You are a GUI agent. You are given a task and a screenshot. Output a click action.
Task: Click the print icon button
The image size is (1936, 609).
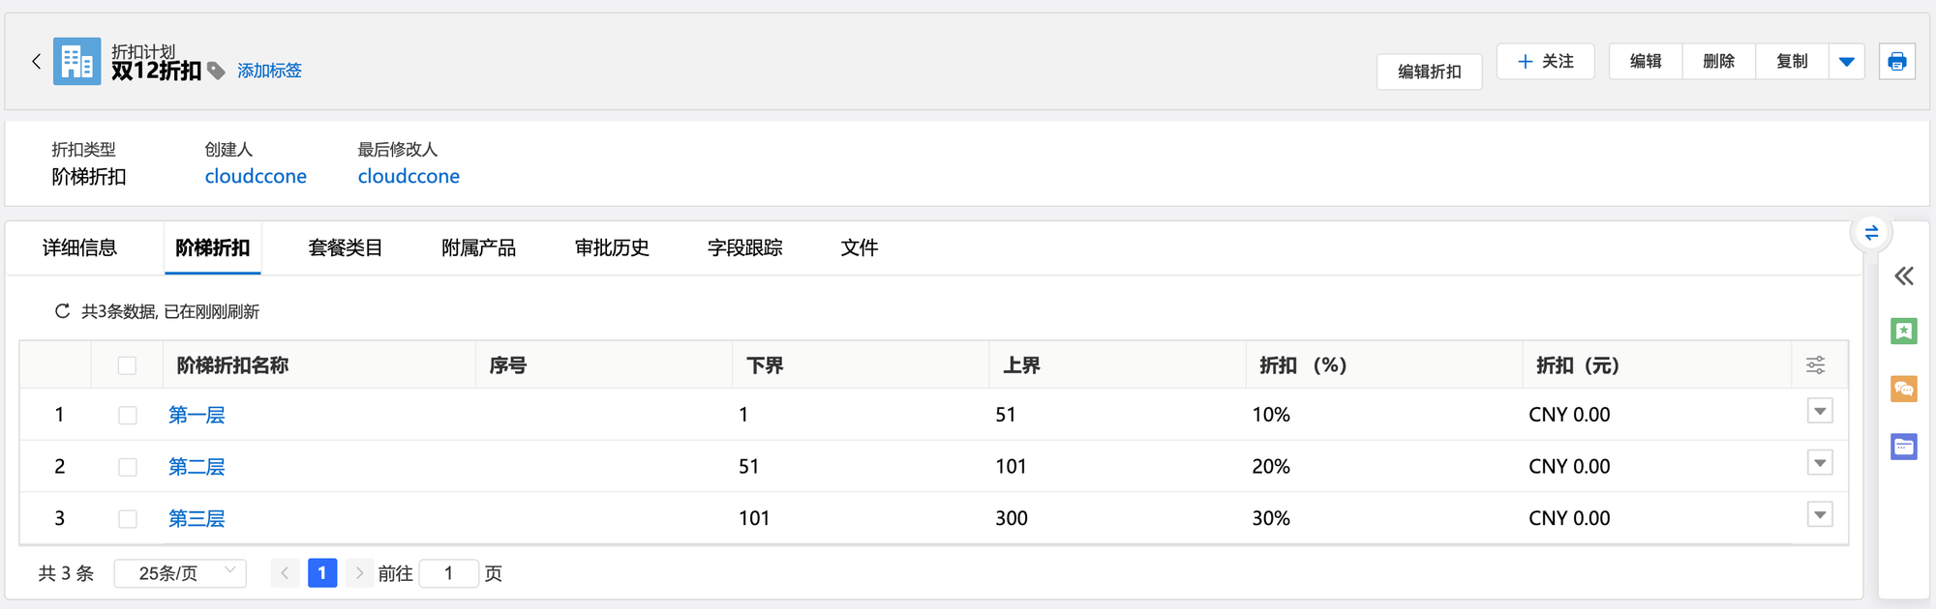tap(1896, 62)
